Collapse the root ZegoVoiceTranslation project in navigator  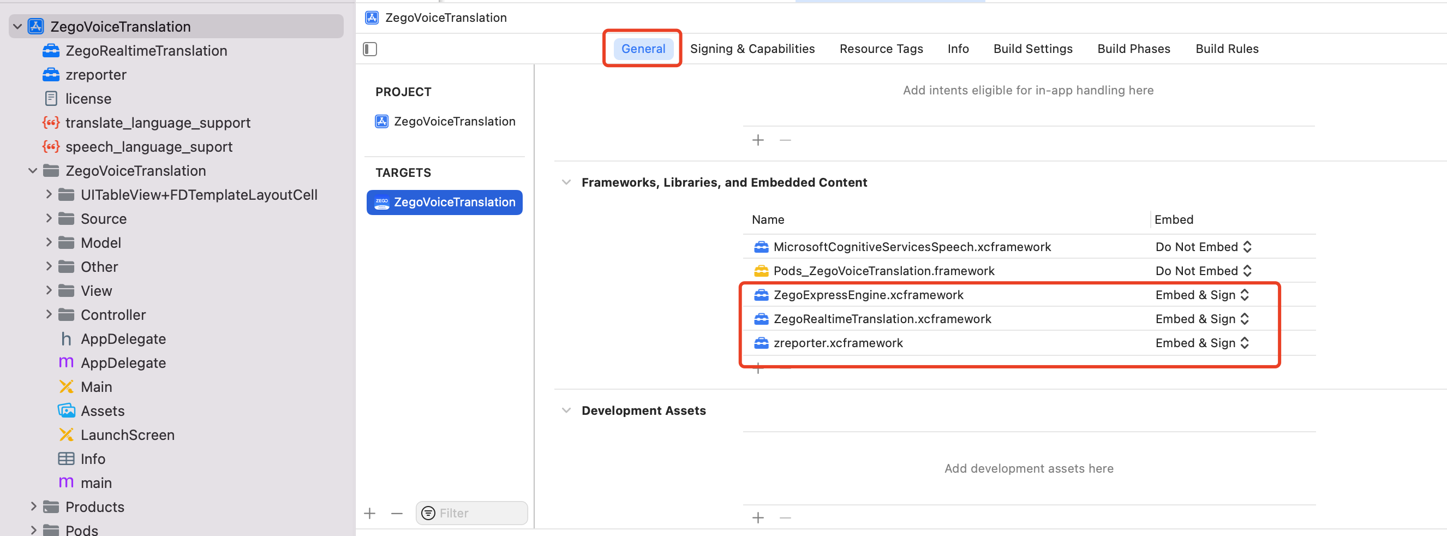tap(17, 26)
